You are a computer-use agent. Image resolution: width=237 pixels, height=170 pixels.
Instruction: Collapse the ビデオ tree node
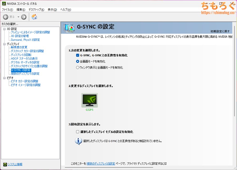pos(4,78)
